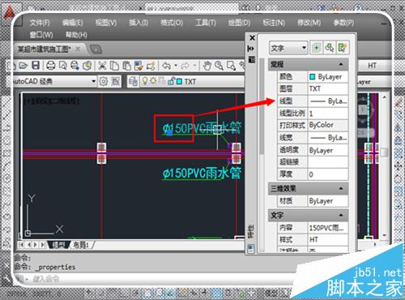405x300 pixels.
Task: Open the HT text style dropdown
Action: tap(375, 66)
